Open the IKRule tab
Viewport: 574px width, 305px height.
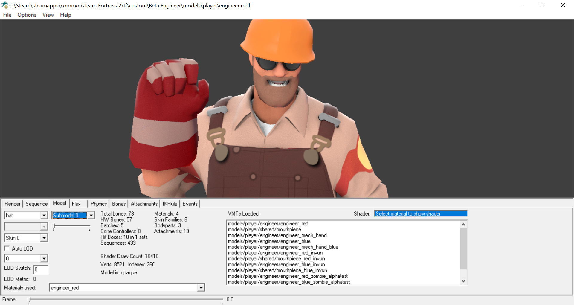pos(170,204)
